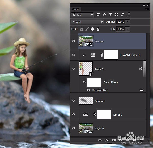The height and width of the screenshot is (148, 153).
Task: Hide Layer 0
Action: [x=74, y=128]
